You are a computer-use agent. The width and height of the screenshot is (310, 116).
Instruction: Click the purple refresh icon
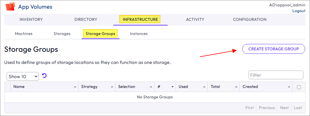coord(44,76)
